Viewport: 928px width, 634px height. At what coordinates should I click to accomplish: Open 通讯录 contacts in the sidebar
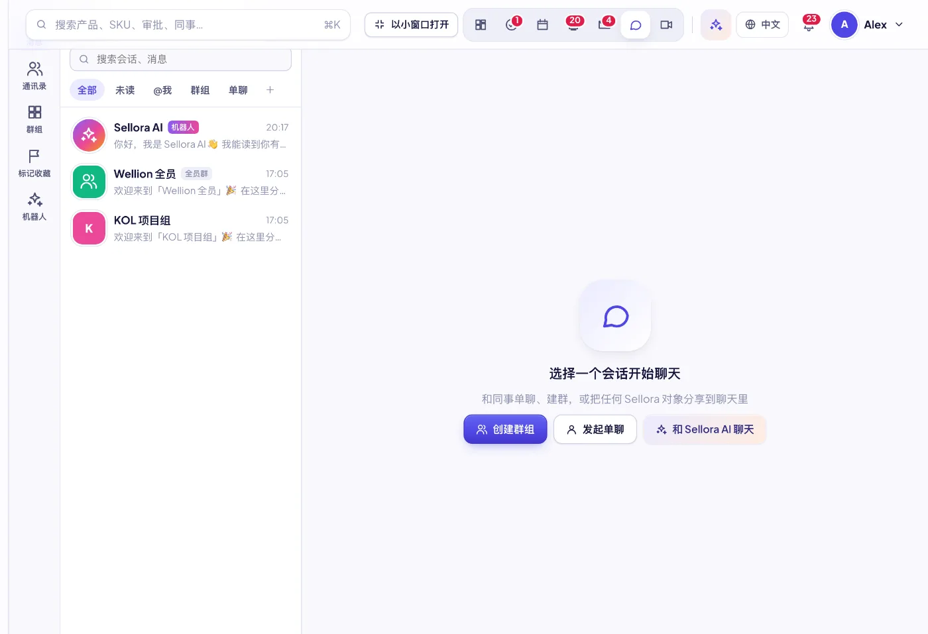(x=34, y=76)
